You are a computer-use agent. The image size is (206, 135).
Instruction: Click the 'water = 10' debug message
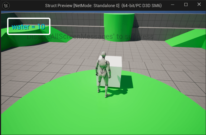coord(29,27)
